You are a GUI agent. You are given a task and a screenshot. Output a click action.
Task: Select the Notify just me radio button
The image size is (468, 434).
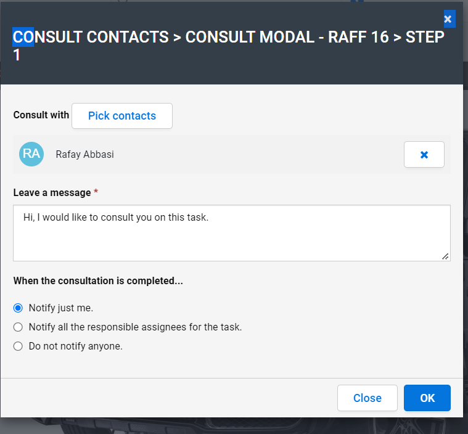coord(18,308)
